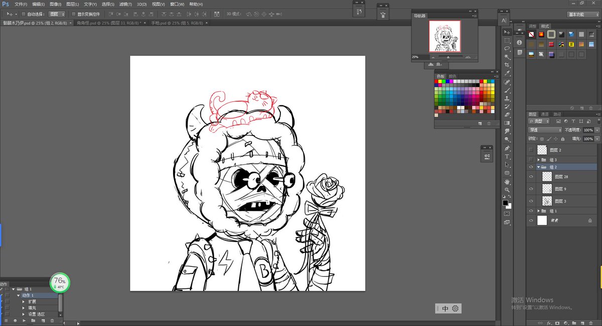Pick the red swatch in Swatches panel

[x=437, y=81]
